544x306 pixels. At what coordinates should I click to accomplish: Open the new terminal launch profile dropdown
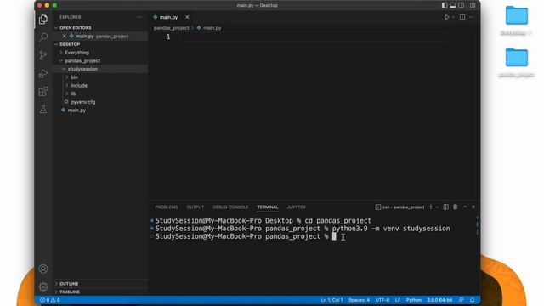[437, 207]
